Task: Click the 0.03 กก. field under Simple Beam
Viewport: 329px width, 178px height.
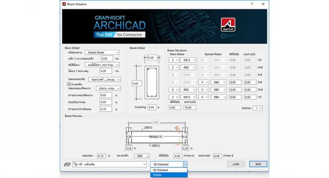Action: tap(107, 59)
